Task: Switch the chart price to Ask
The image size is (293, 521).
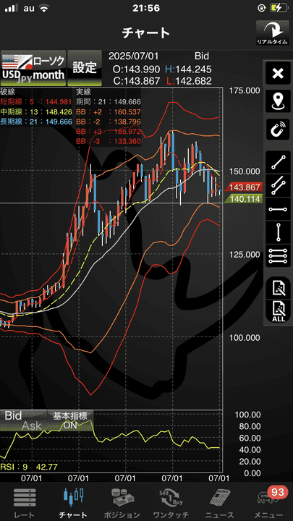Action: point(32,425)
